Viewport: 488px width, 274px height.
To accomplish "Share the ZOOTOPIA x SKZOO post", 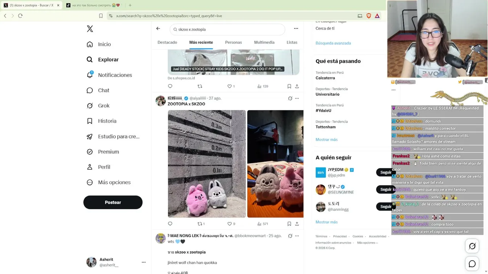I will pyautogui.click(x=297, y=224).
